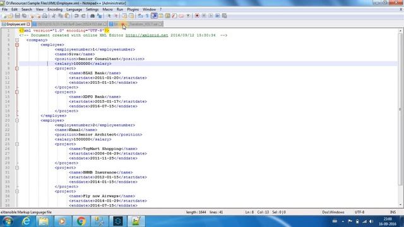Open the User Defined Language icon
This screenshot has height=227, width=404.
[161, 16]
